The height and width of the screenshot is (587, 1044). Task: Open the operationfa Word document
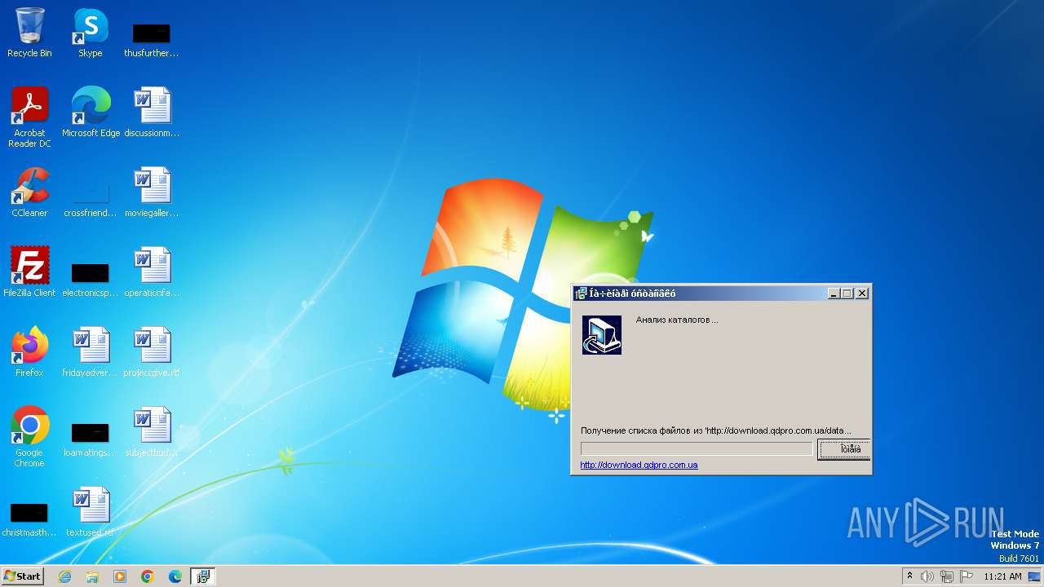click(x=152, y=272)
